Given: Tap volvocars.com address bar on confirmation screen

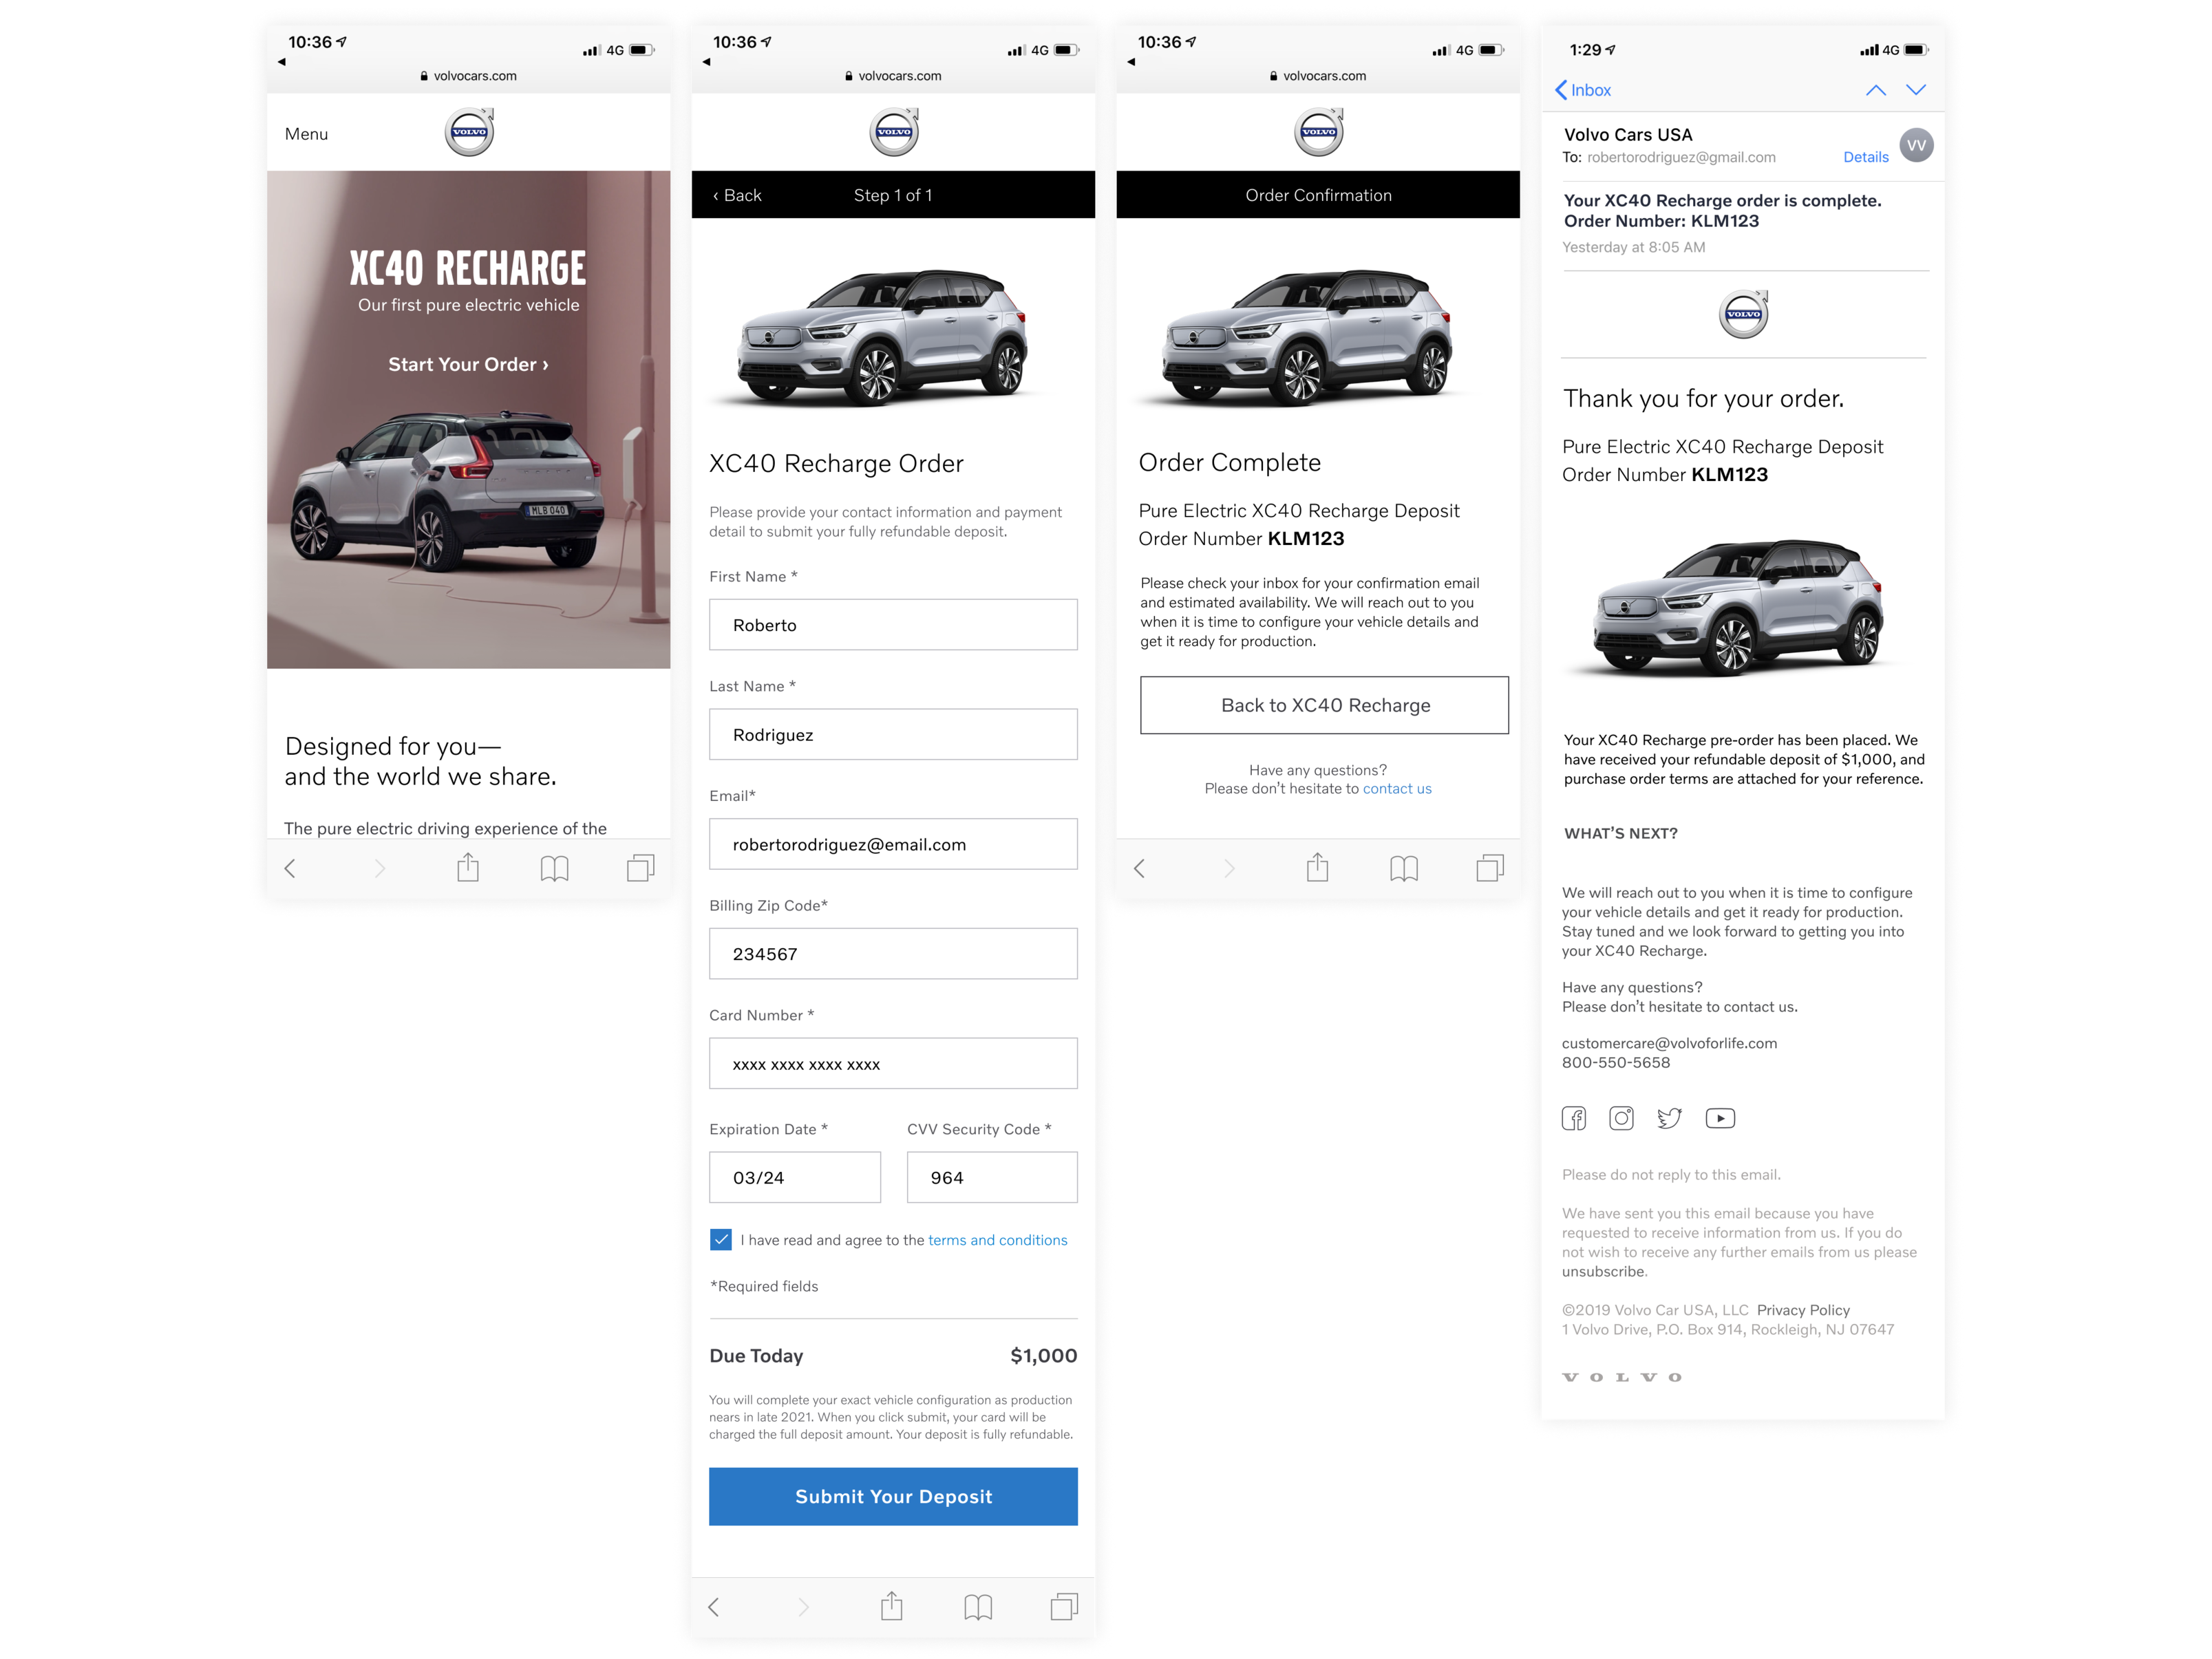Looking at the screenshot, I should click(x=1318, y=76).
